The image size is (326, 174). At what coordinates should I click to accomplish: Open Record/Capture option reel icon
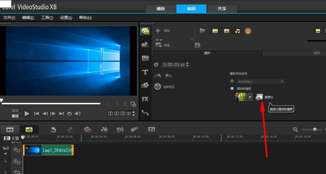coord(88,130)
